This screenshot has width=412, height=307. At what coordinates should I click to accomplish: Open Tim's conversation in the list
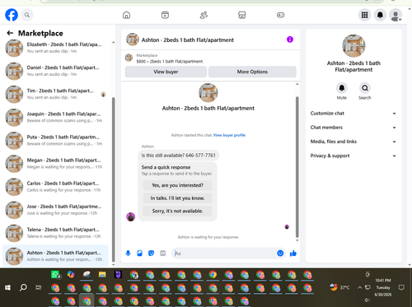[x=56, y=94]
